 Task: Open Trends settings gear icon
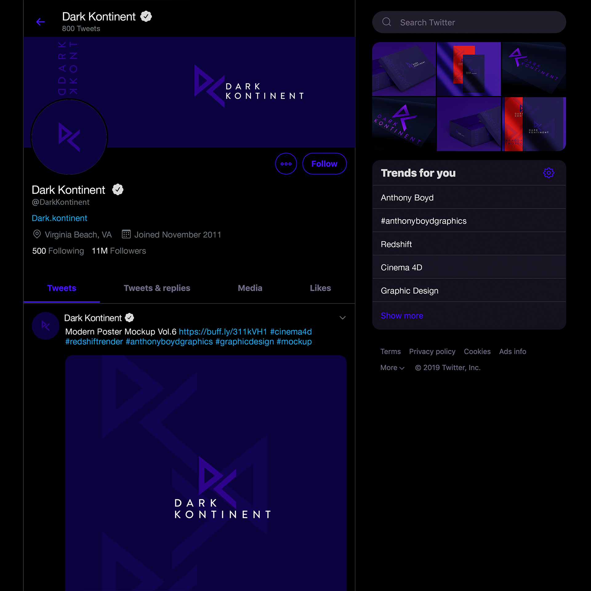point(549,173)
